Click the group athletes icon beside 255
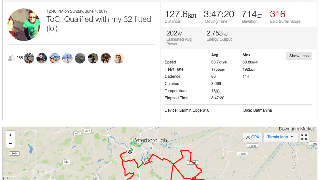 point(11,58)
